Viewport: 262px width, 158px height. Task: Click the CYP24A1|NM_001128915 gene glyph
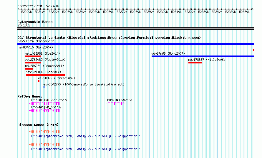tap(44, 103)
